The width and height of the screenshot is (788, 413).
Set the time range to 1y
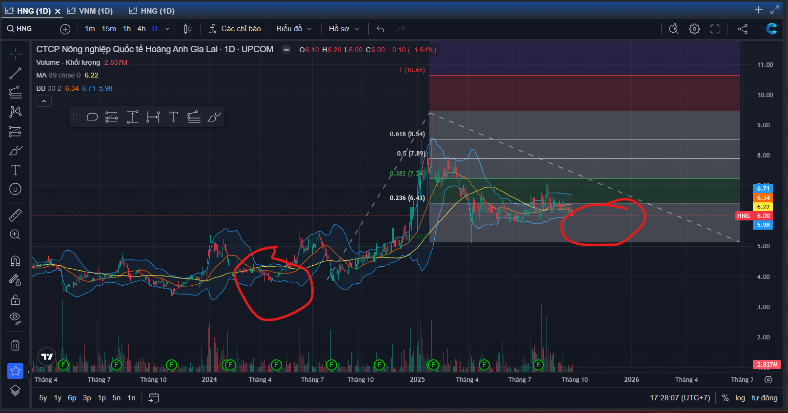coord(58,398)
